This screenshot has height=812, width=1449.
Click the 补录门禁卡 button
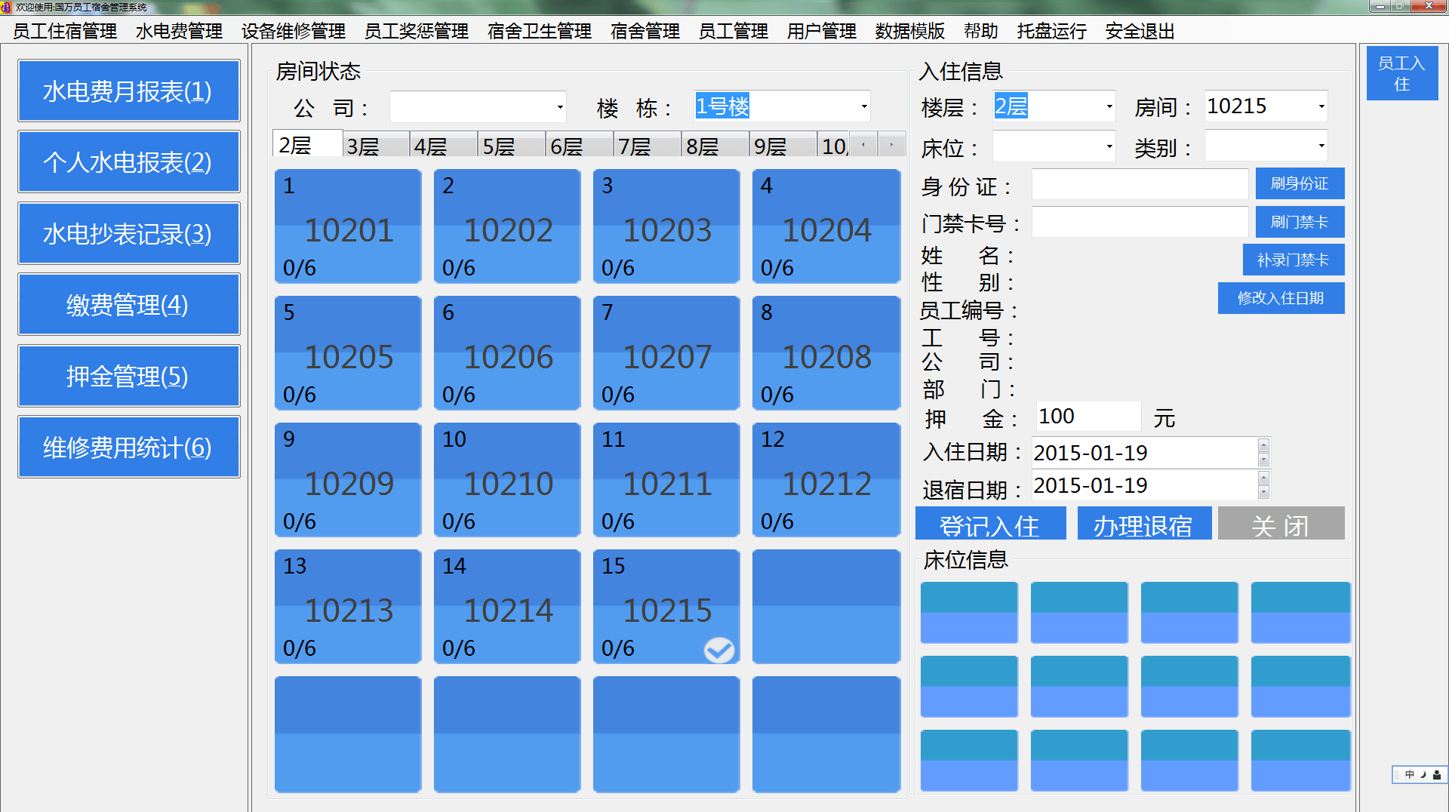pyautogui.click(x=1293, y=260)
